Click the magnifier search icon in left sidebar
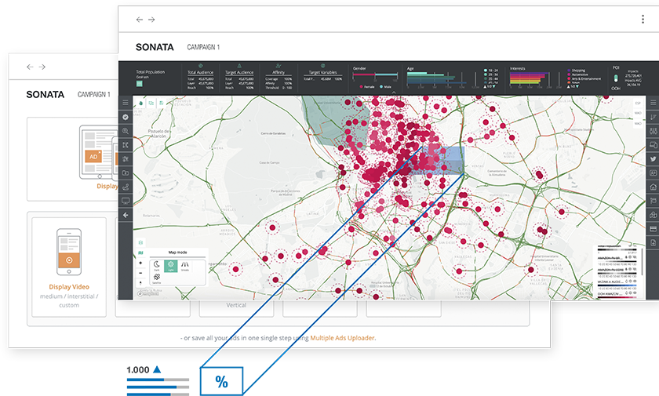This screenshot has height=396, width=659. [126, 130]
